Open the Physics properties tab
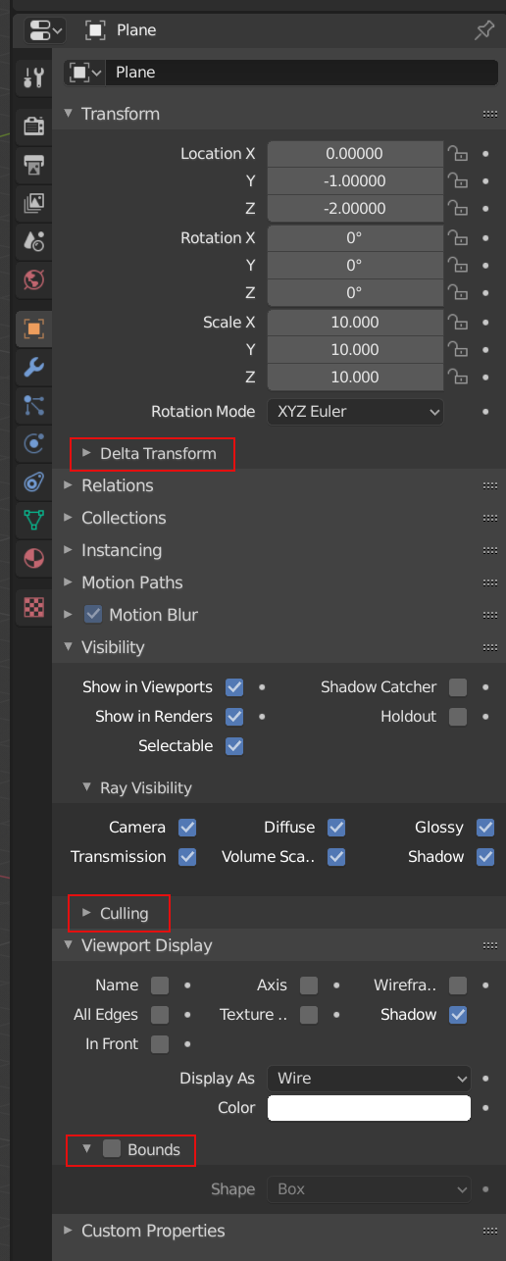Image resolution: width=506 pixels, height=1261 pixels. (34, 443)
